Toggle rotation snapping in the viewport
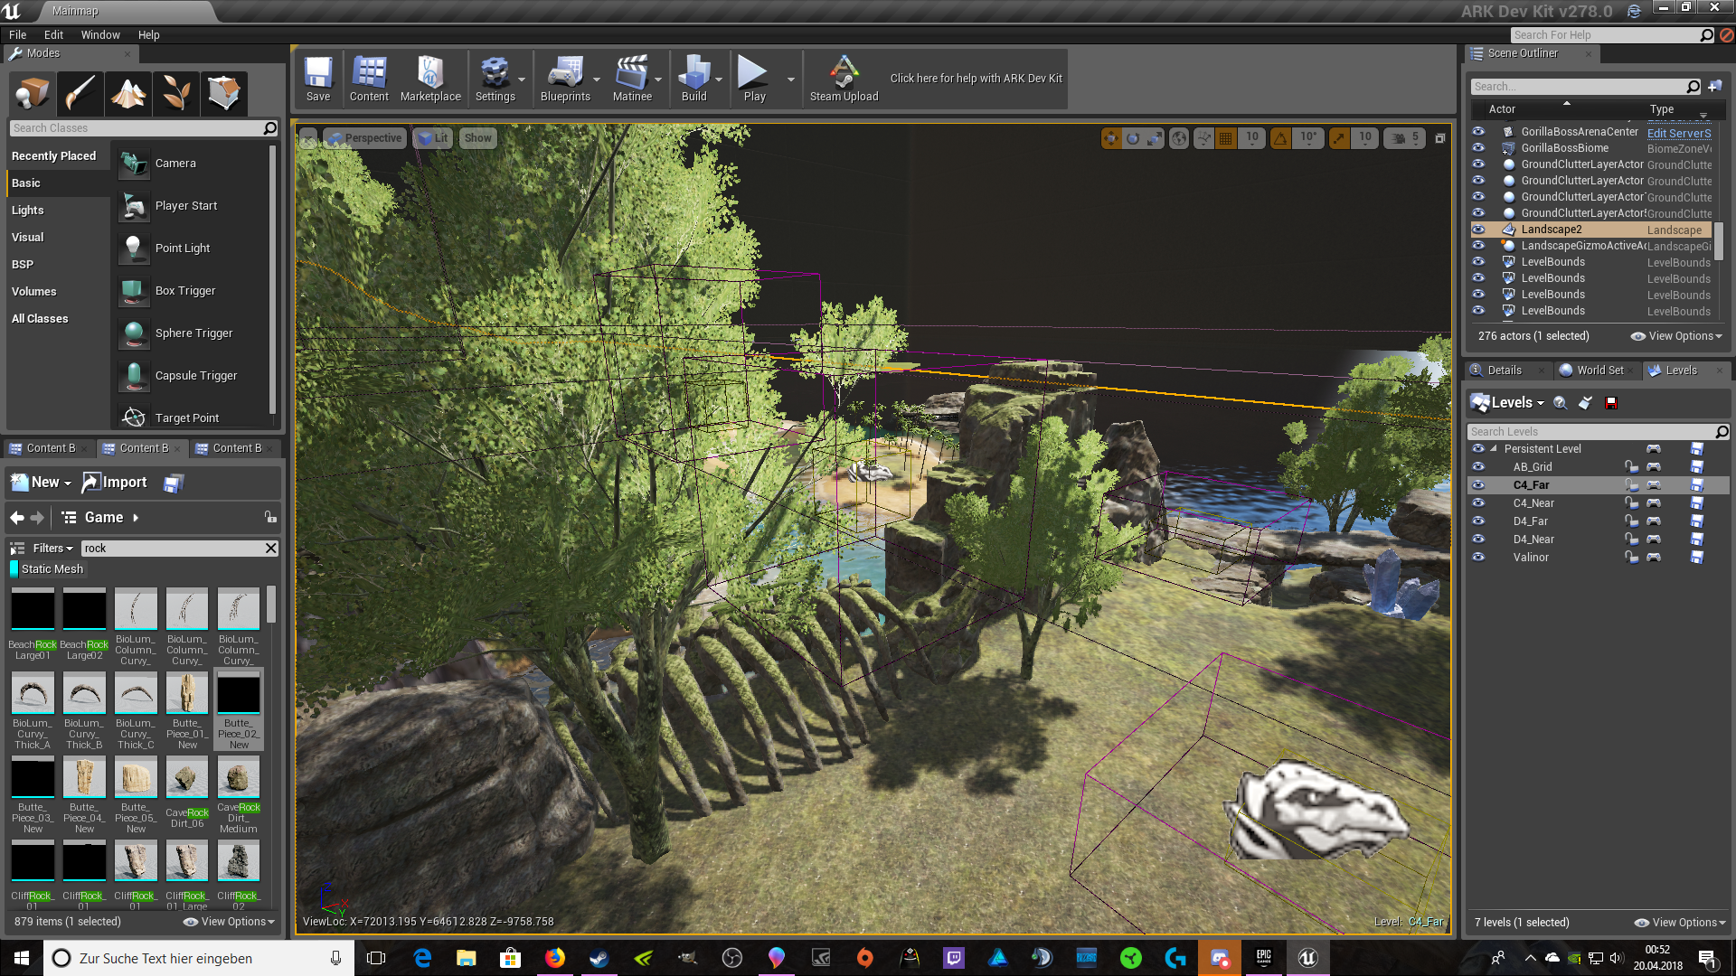1736x976 pixels. click(1280, 138)
